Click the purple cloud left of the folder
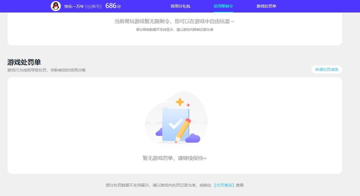This screenshot has width=360, height=196. (x=159, y=132)
